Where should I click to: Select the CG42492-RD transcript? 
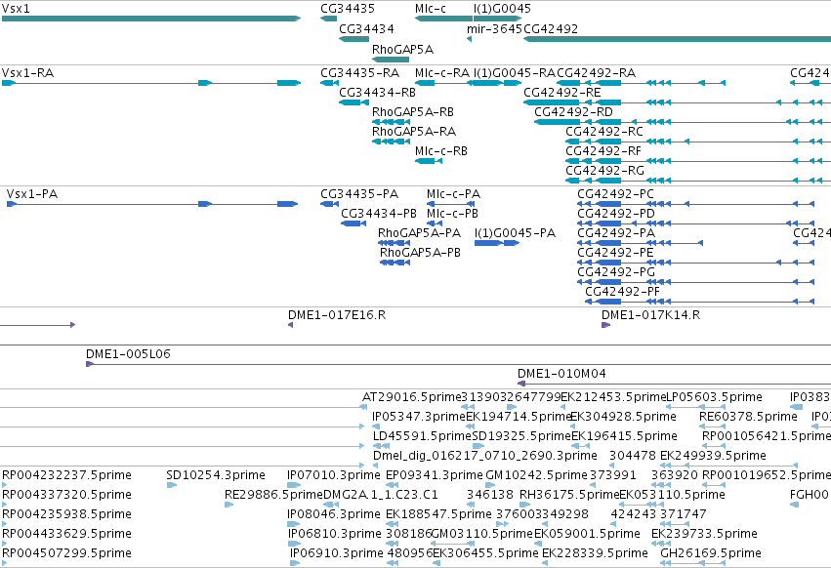[x=683, y=122]
